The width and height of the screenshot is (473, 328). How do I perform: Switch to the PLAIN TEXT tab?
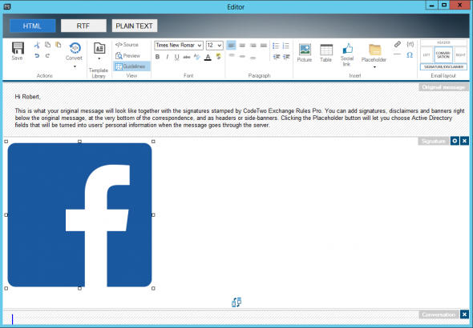[135, 26]
